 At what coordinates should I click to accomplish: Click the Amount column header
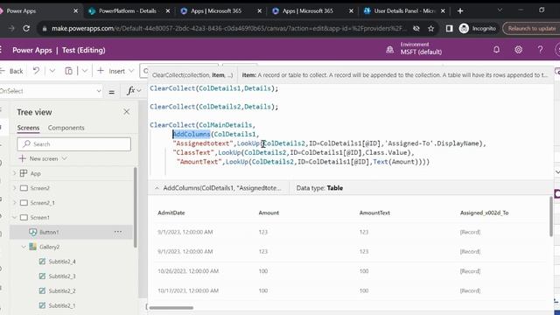pyautogui.click(x=269, y=213)
